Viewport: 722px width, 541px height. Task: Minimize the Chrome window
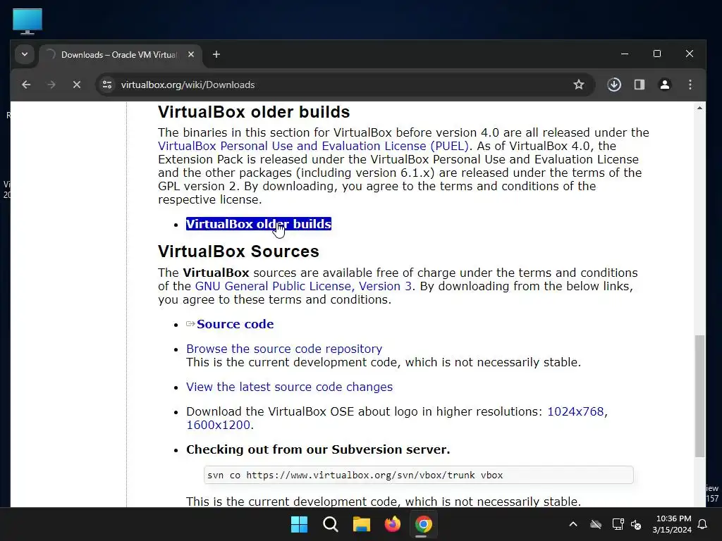point(625,54)
